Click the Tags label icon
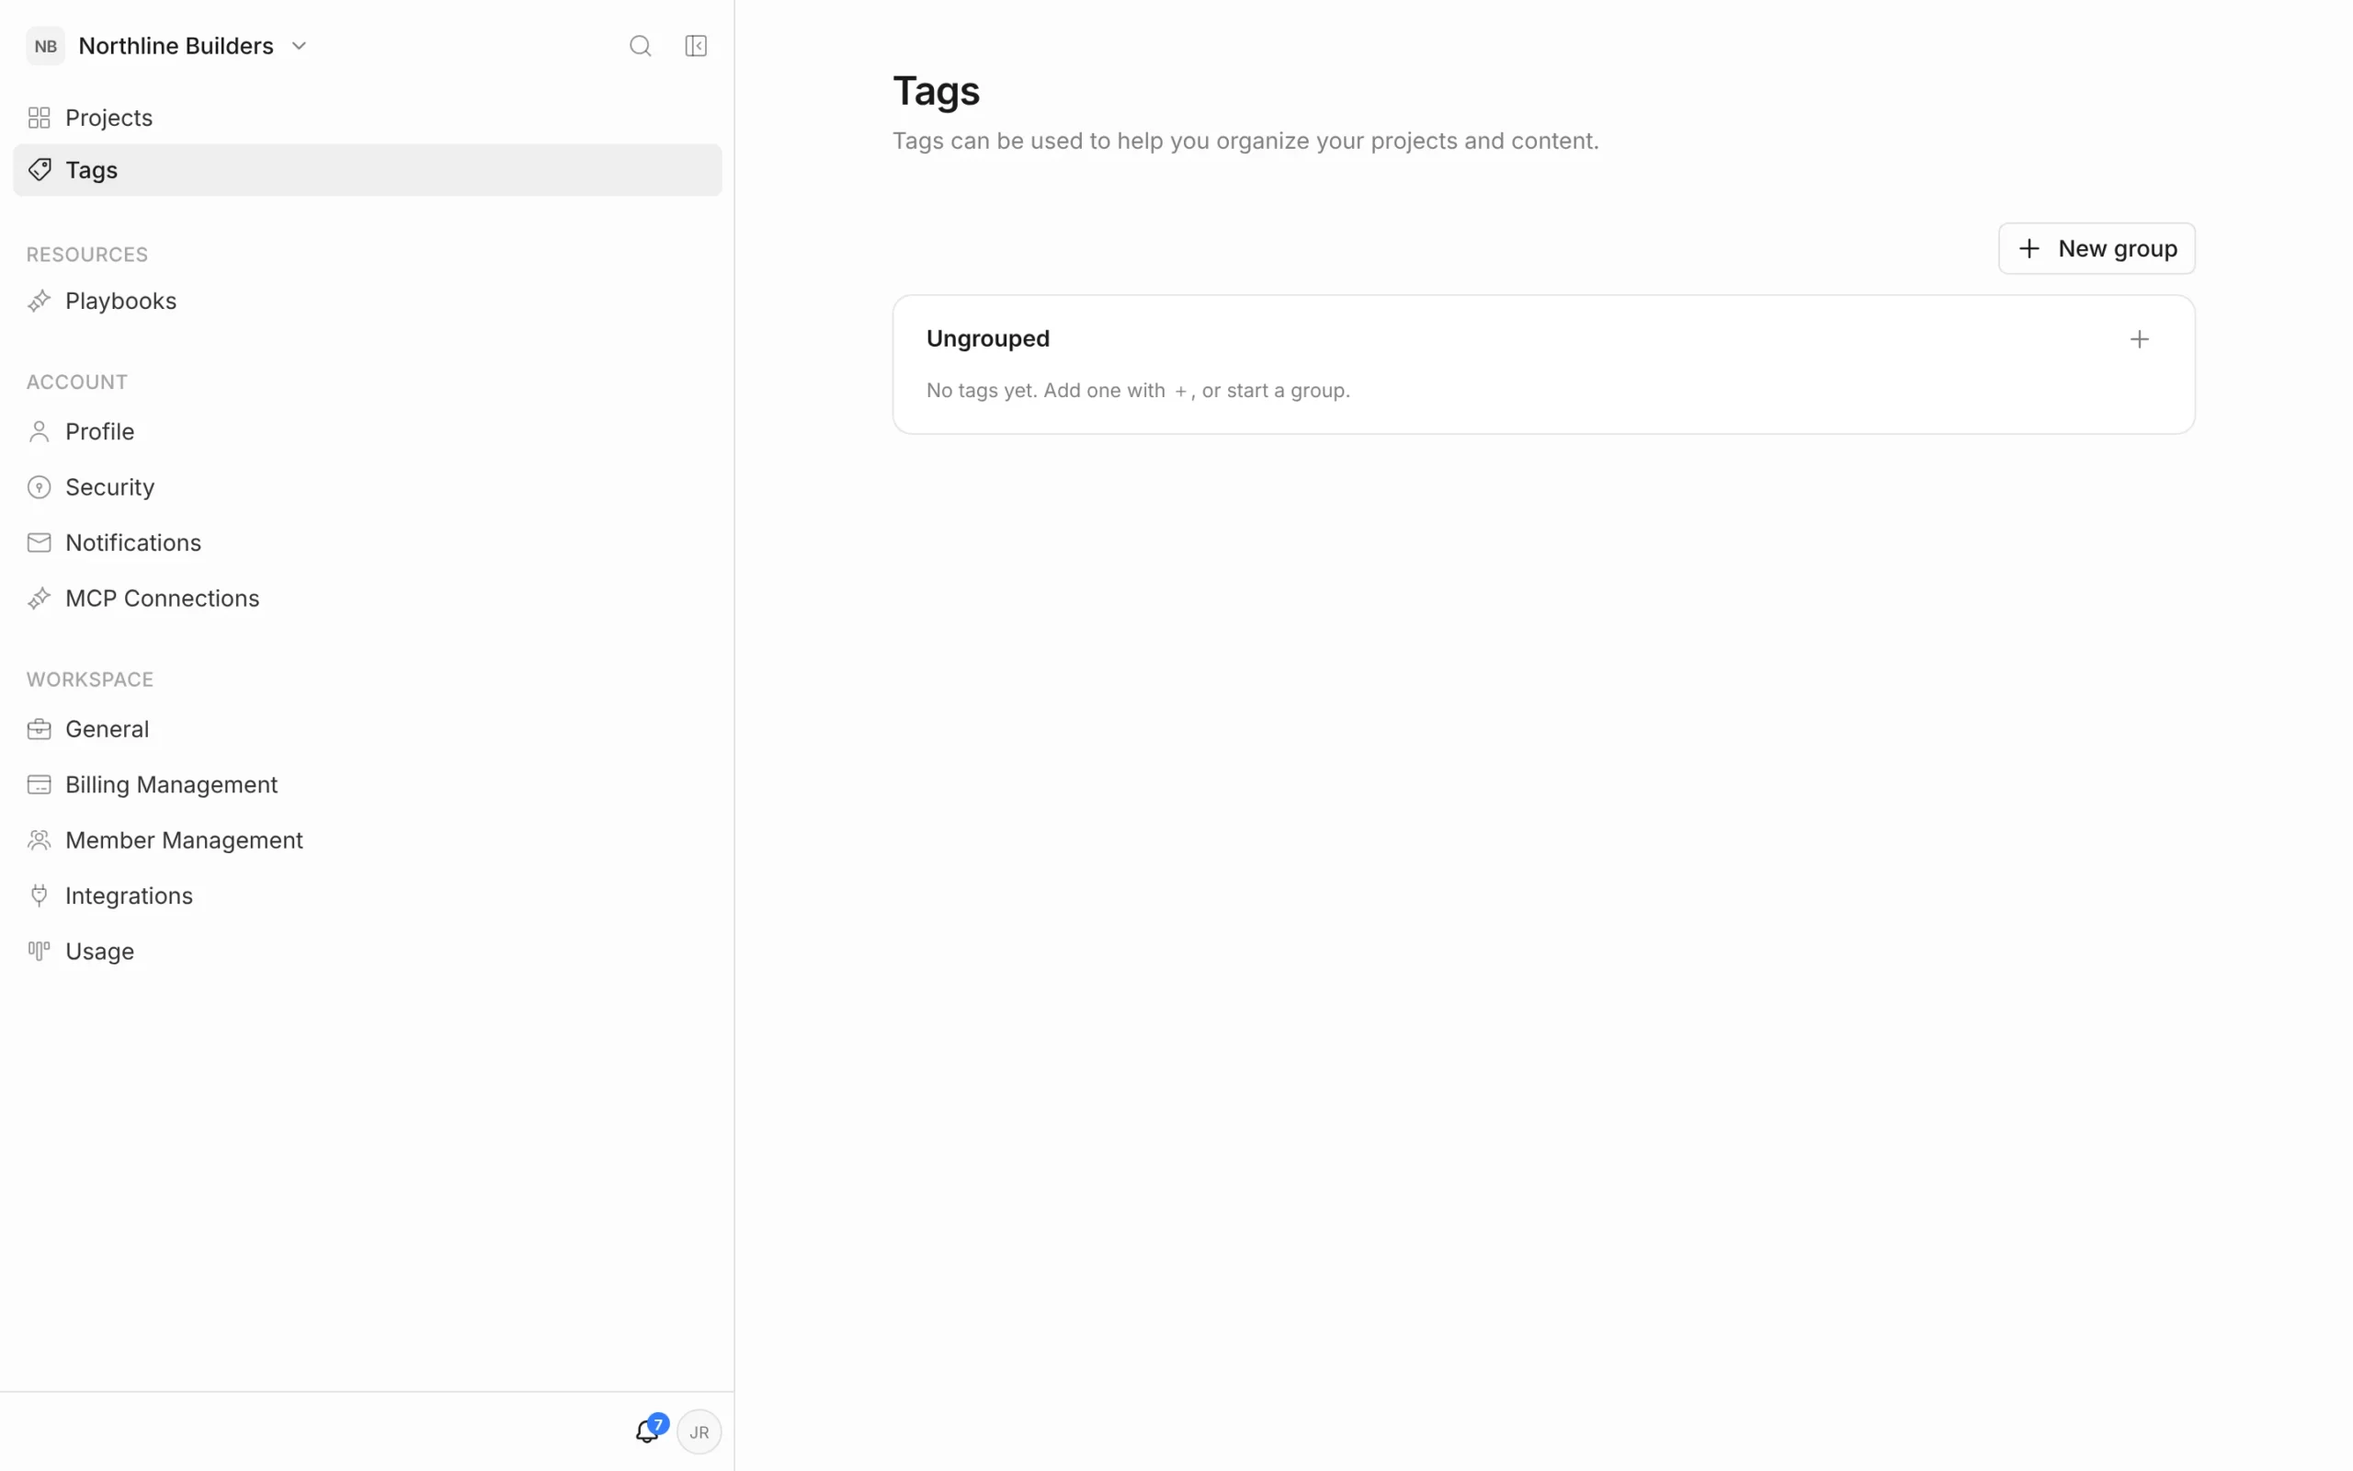2353x1471 pixels. point(39,169)
